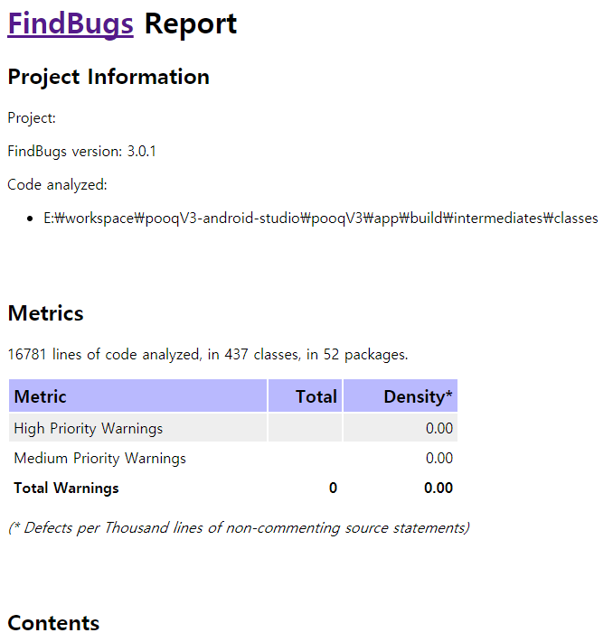Click the Total Warnings count of 0
The image size is (613, 642).
pyautogui.click(x=333, y=488)
